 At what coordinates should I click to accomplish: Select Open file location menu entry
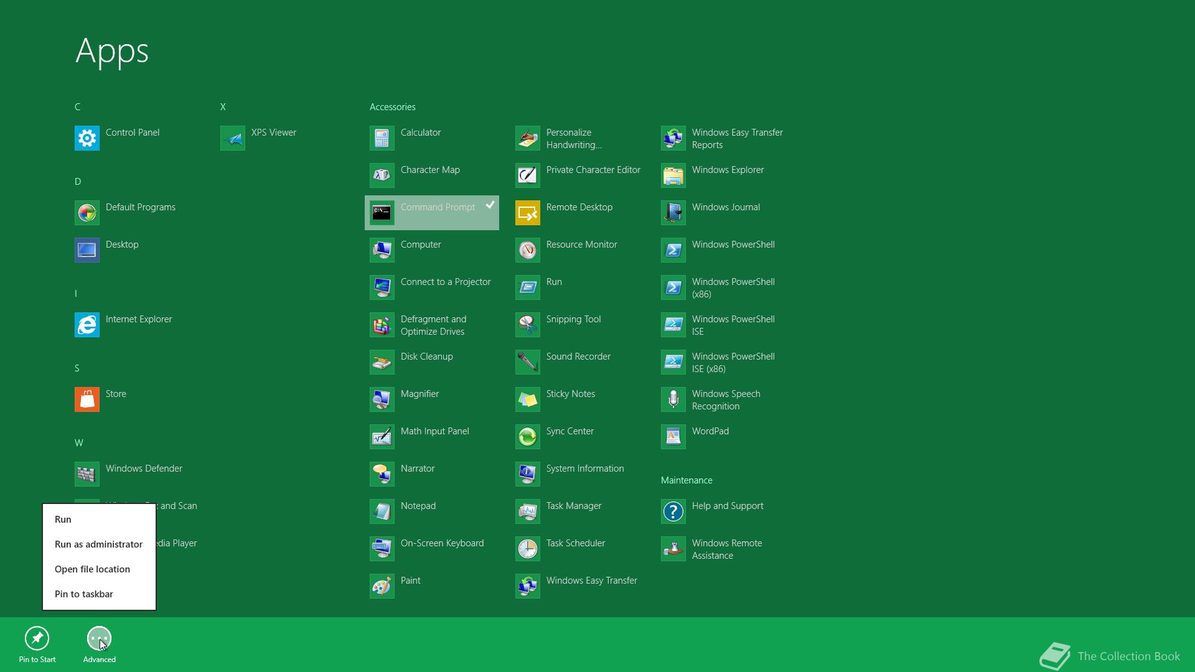pos(92,569)
